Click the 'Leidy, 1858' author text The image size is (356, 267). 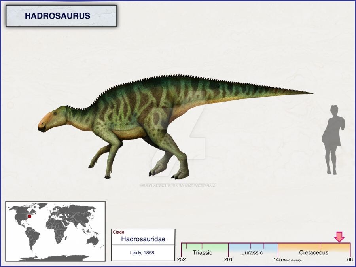pos(143,252)
